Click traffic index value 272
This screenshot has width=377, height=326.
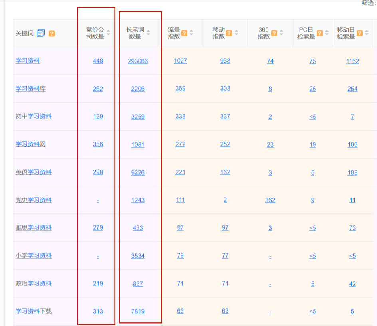click(181, 144)
